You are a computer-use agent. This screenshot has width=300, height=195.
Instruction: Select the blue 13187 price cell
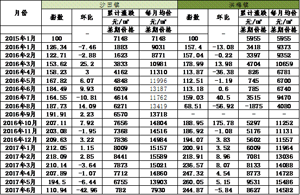pos(158,89)
